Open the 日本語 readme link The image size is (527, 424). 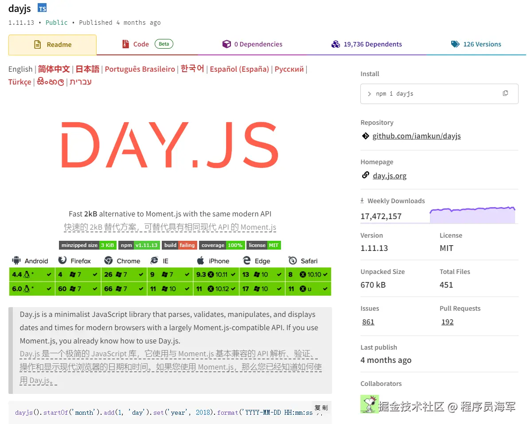coord(87,69)
